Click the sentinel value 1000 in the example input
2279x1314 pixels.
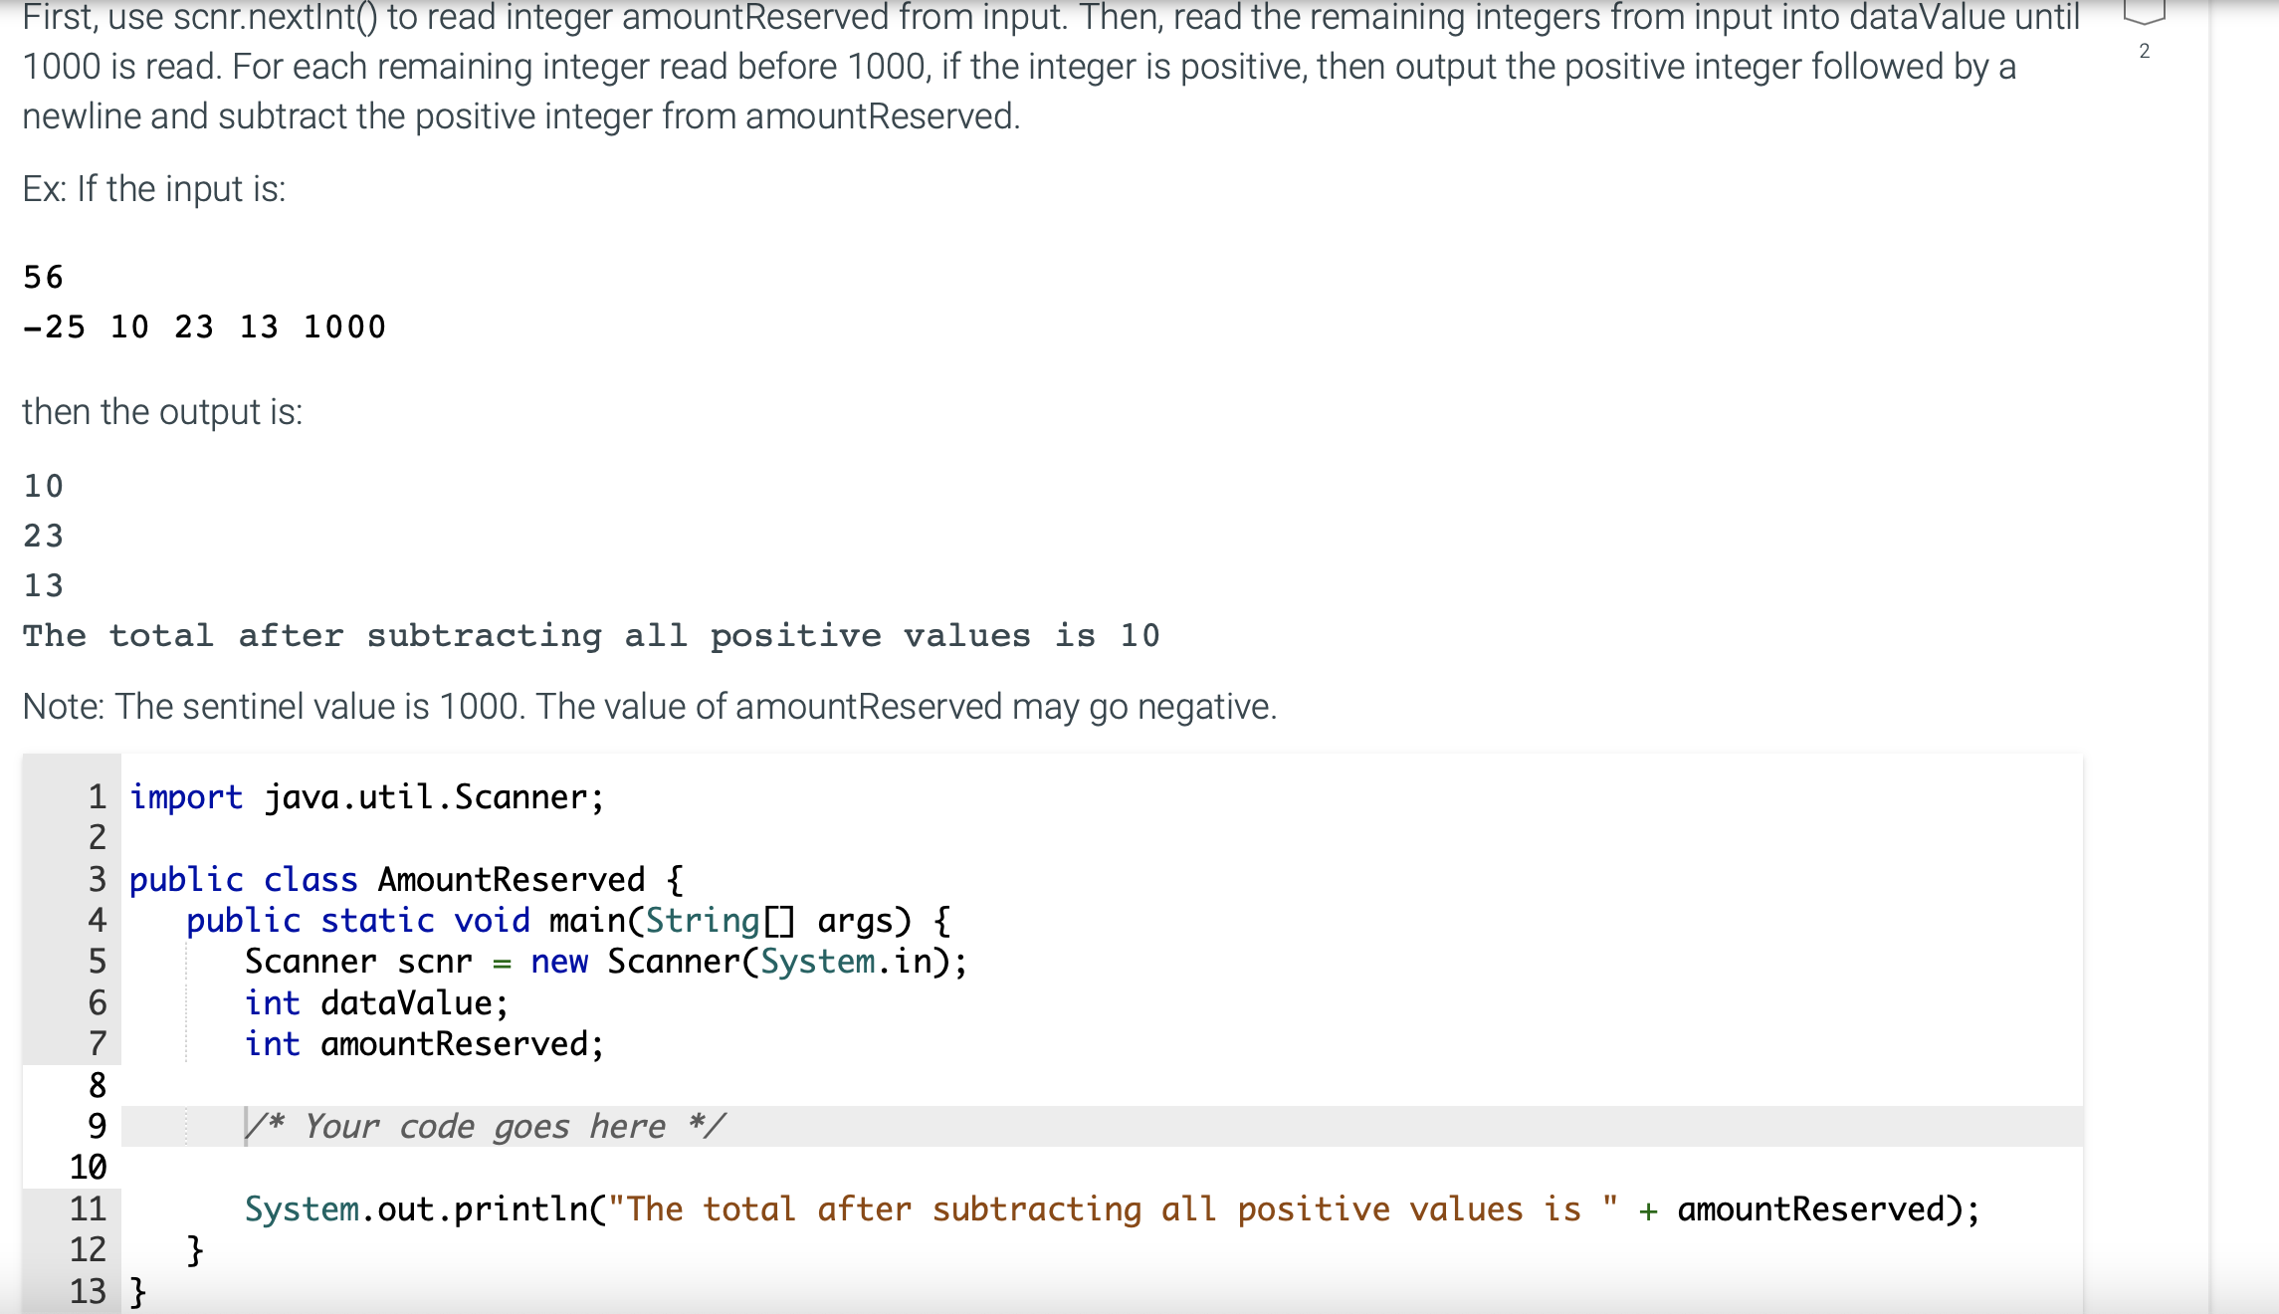coord(343,326)
